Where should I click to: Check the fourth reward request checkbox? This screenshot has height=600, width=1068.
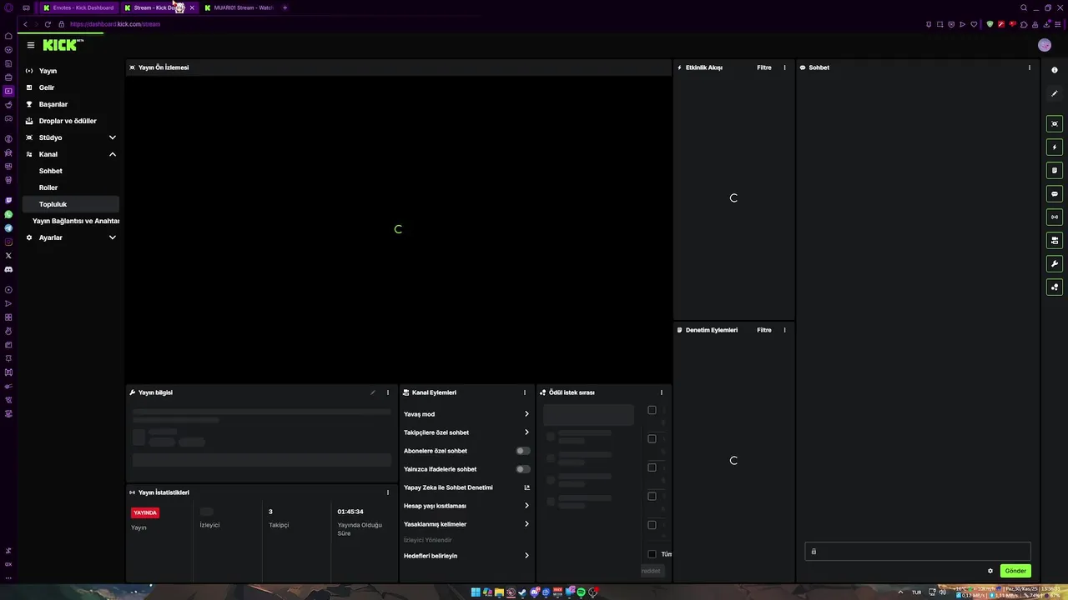coord(652,496)
